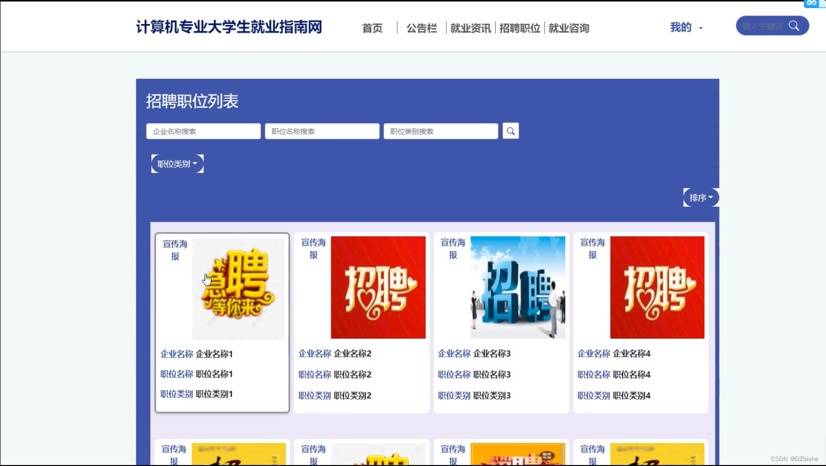Click the text 职位类别1
Screen dimensions: 826x466
pyautogui.click(x=214, y=394)
